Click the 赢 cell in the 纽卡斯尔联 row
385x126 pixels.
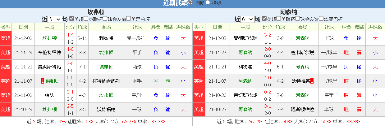(x=359, y=53)
